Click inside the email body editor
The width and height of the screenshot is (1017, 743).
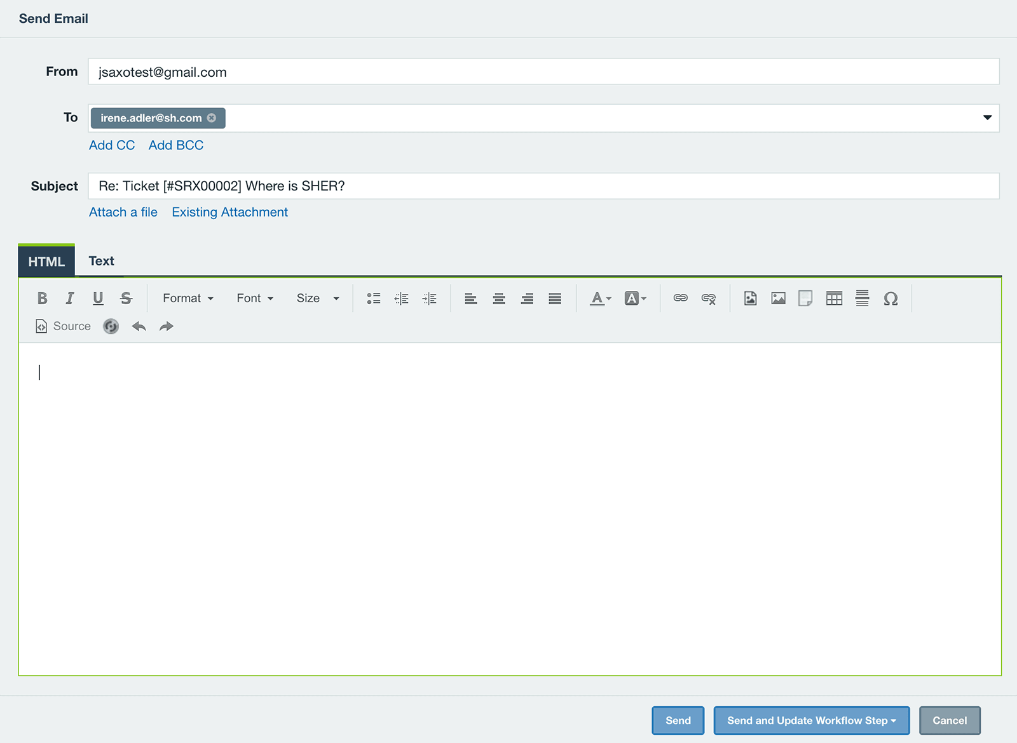[510, 509]
